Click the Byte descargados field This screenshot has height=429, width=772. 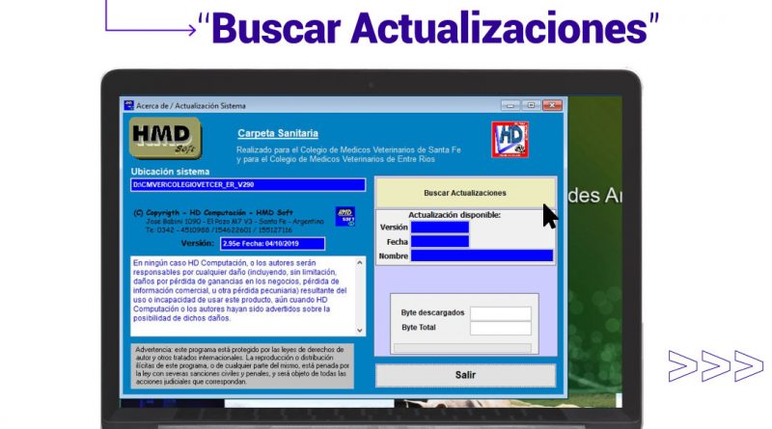[x=501, y=313]
